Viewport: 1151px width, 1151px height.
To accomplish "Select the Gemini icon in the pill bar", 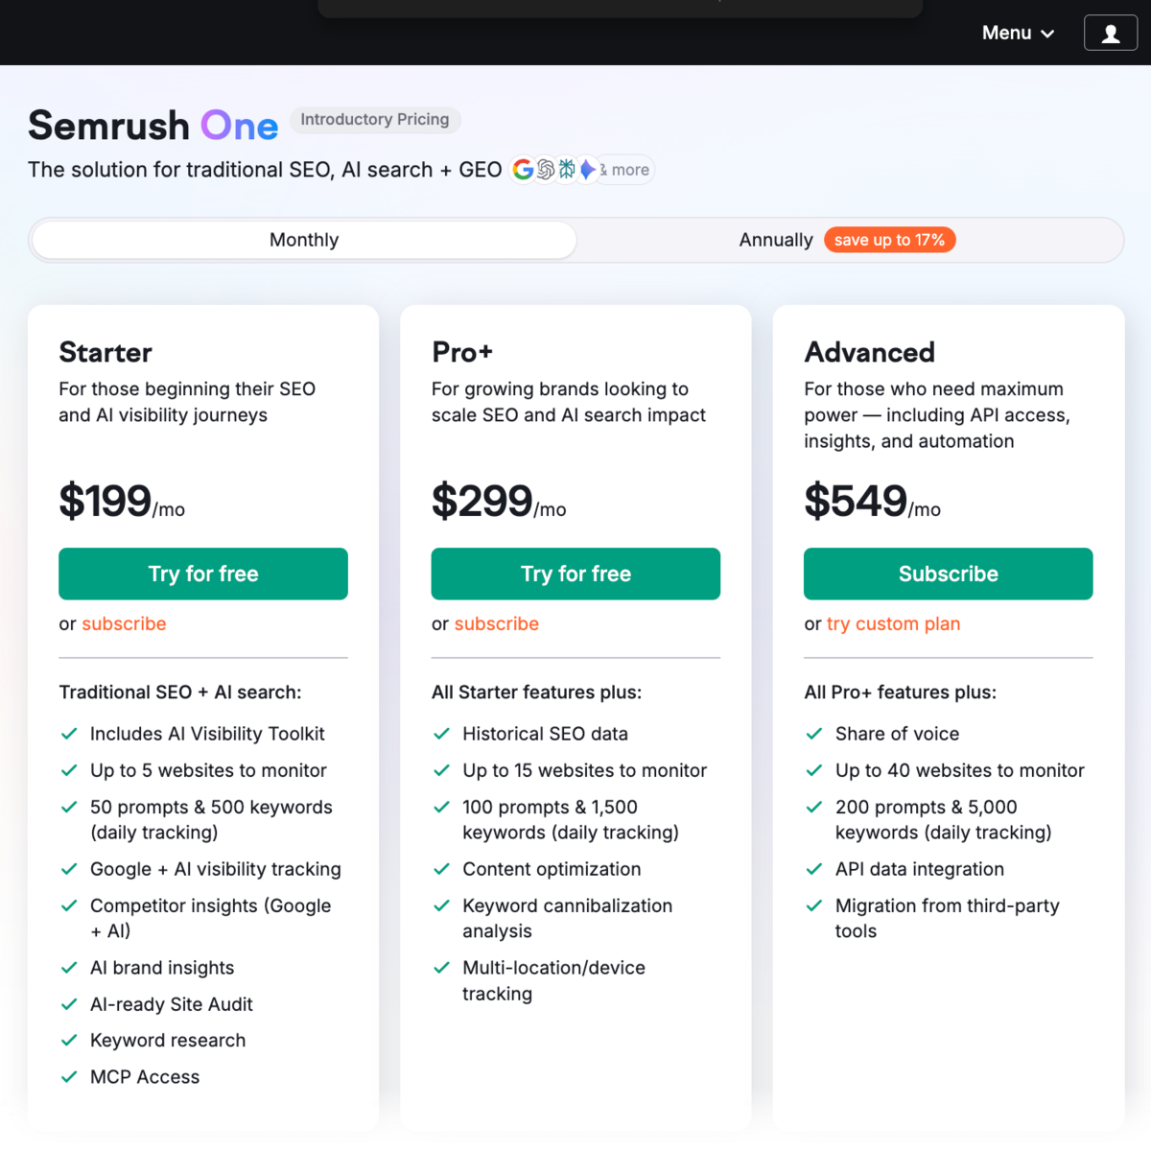I will point(587,170).
